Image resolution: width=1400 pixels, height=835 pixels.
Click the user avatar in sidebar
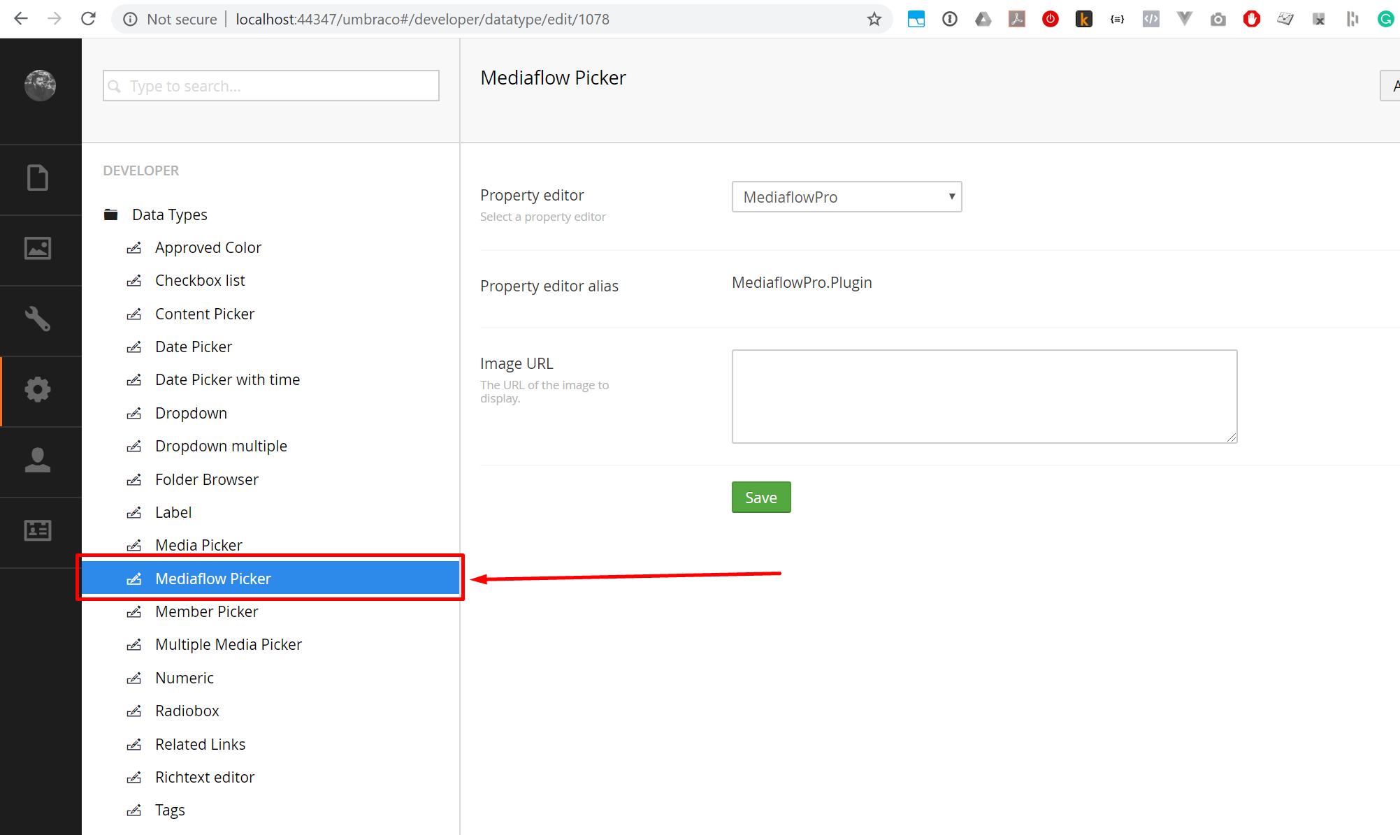point(41,85)
